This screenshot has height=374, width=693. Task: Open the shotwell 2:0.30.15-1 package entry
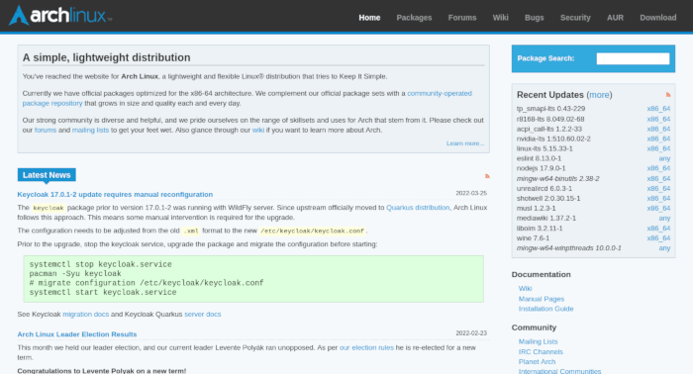(548, 199)
